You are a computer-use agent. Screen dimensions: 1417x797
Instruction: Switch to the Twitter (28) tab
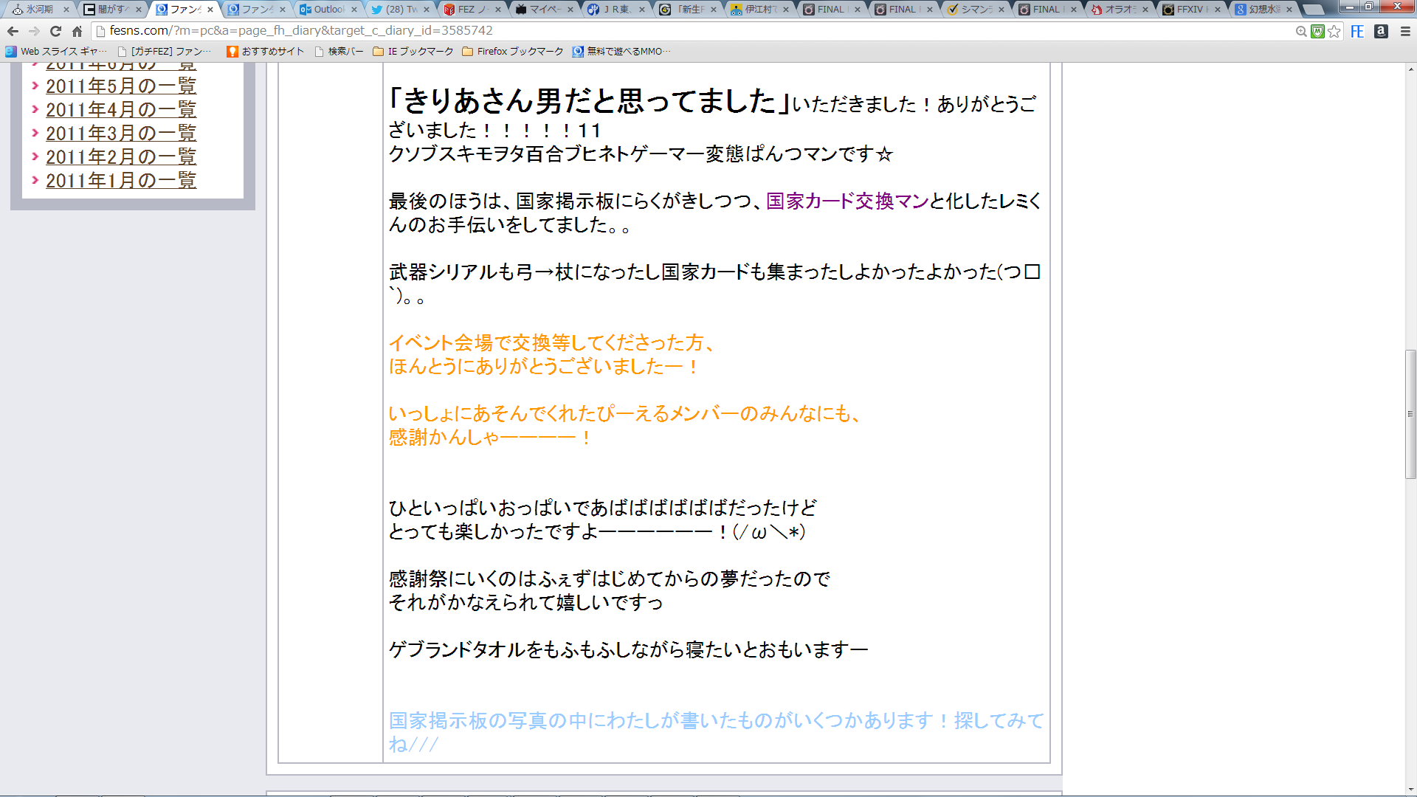[399, 10]
